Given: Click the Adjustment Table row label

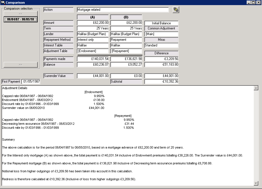Looking at the screenshot, I should 58,51.
